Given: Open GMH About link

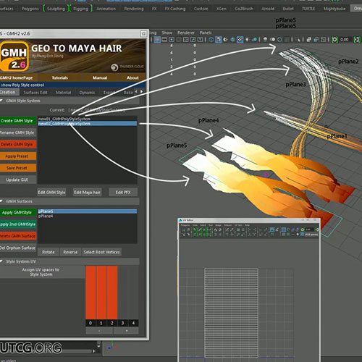Looking at the screenshot, I should [x=132, y=77].
